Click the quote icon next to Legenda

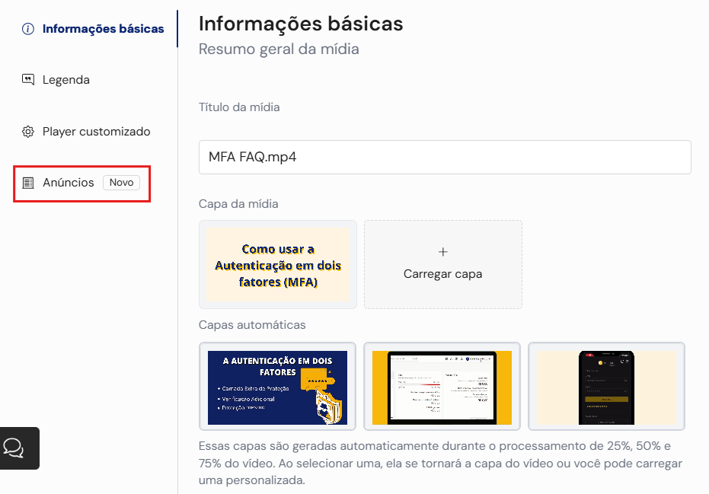click(28, 80)
